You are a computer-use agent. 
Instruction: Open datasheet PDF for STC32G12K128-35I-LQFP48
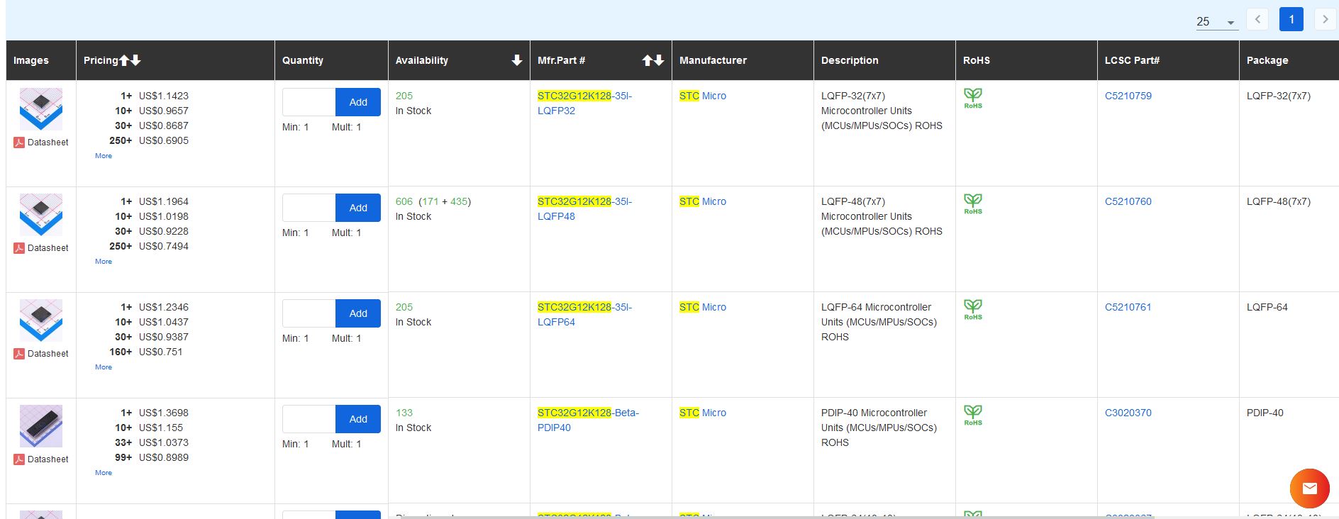(41, 248)
